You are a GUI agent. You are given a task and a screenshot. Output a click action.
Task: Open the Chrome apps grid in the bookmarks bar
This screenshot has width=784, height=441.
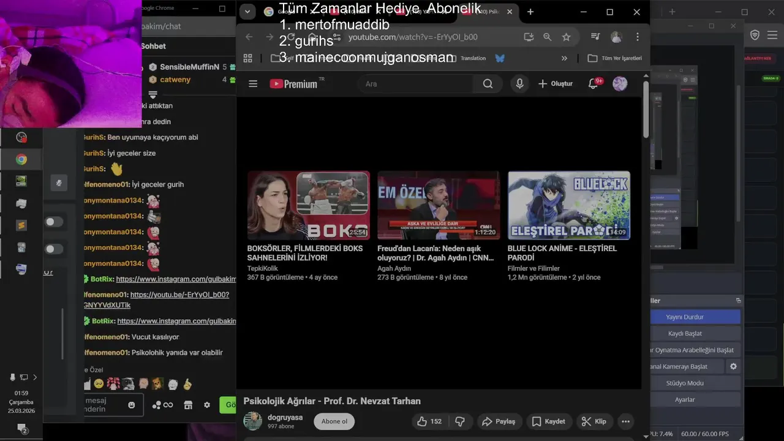click(248, 58)
